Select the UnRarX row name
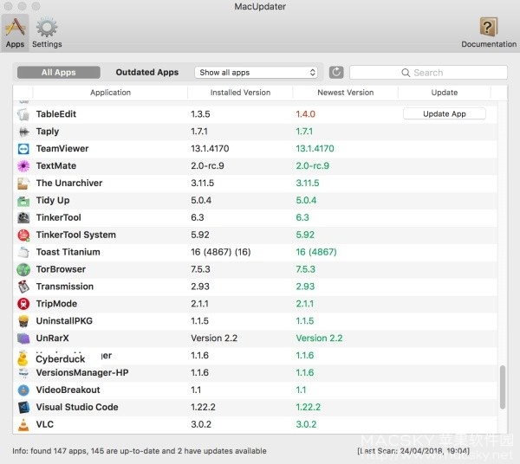 [52, 338]
